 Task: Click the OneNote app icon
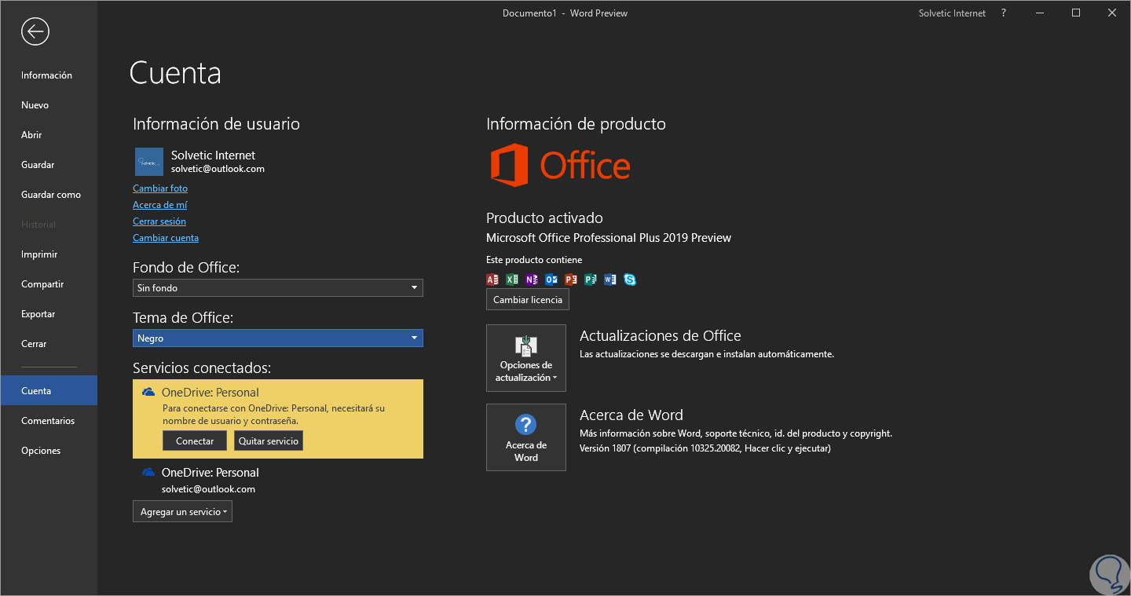(x=532, y=279)
